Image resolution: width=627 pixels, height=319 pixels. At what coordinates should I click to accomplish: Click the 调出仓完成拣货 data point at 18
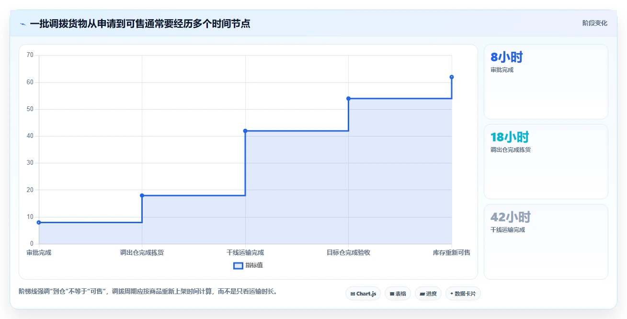(x=142, y=195)
